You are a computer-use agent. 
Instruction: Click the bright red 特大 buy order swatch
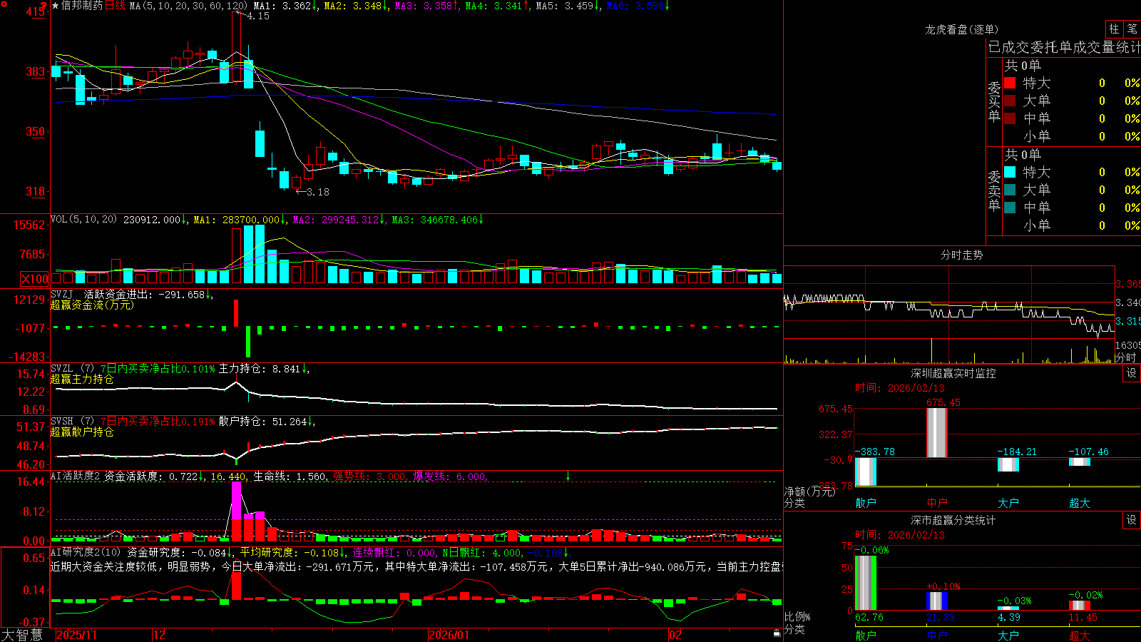1010,83
